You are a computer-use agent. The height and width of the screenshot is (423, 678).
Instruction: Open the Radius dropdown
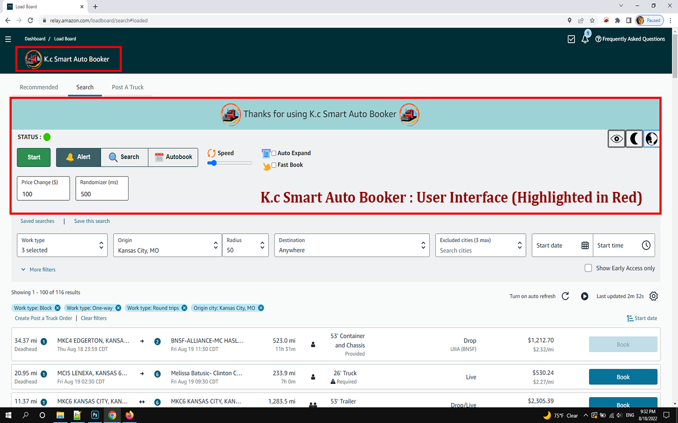pos(245,245)
